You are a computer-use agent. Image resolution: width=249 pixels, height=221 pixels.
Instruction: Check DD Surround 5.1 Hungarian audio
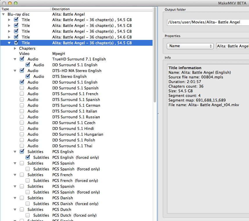[22, 134]
